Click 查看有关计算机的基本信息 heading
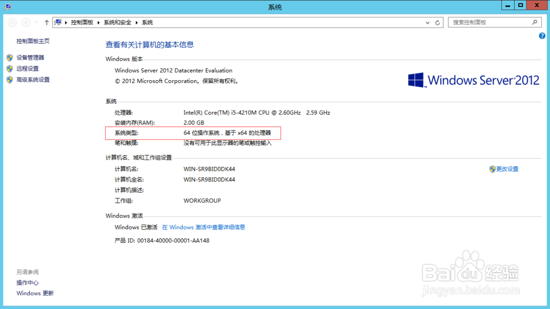 click(150, 45)
